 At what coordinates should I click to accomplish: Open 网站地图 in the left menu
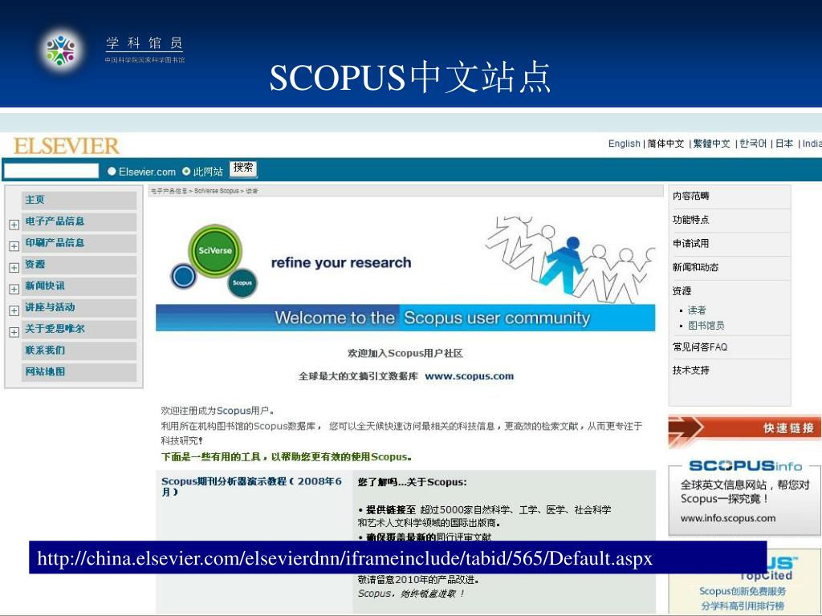[79, 372]
